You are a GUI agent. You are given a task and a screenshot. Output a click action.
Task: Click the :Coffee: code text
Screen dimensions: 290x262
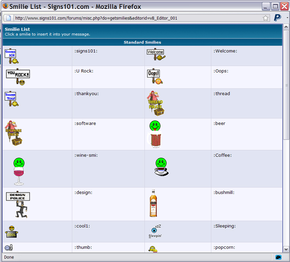[x=223, y=156]
